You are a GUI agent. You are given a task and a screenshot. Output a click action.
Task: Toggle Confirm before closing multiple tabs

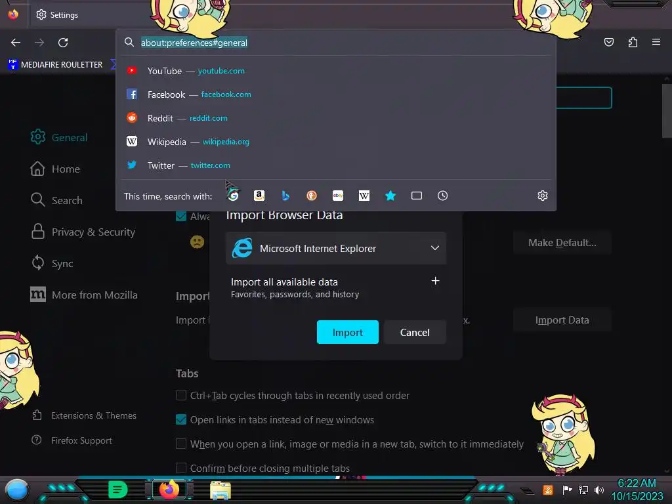coord(181,468)
